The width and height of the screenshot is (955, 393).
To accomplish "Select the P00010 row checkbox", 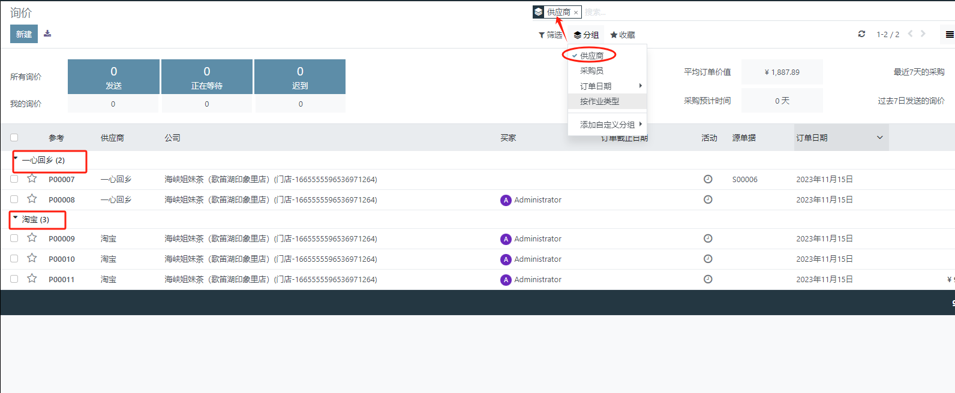I will (14, 258).
